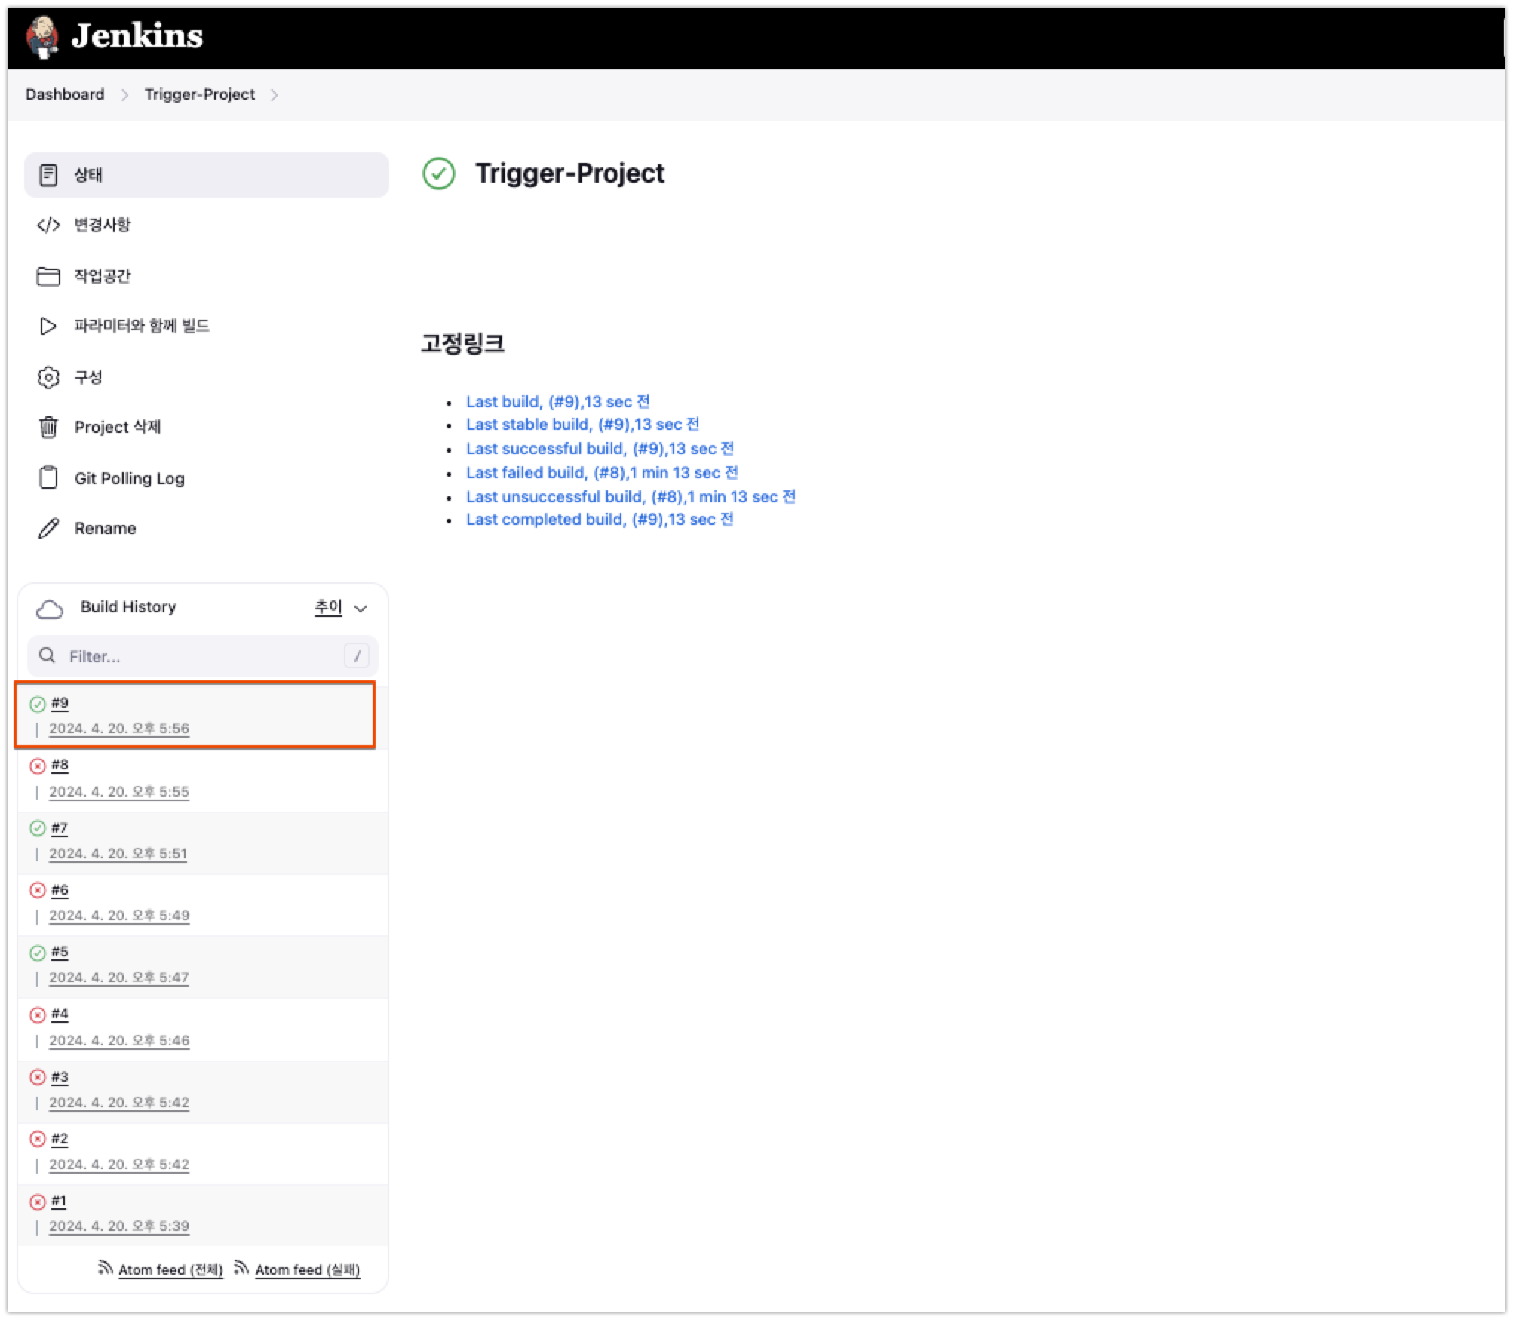
Task: Click the green success icon of build #9
Action: click(x=38, y=705)
